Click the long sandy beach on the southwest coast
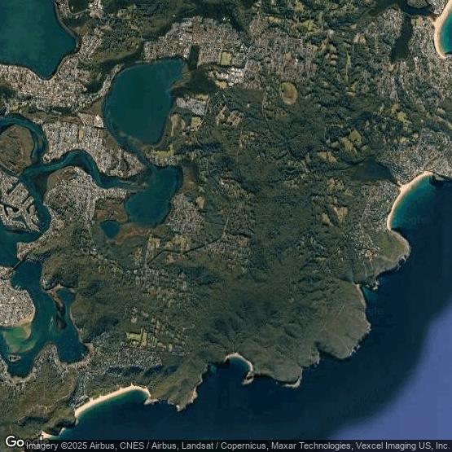 coord(111,398)
